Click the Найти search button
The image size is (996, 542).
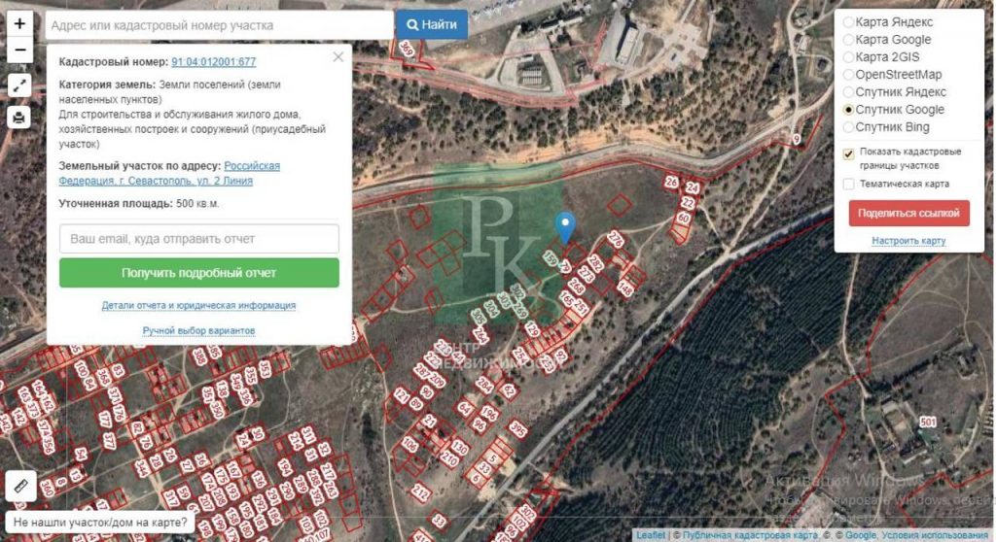432,24
